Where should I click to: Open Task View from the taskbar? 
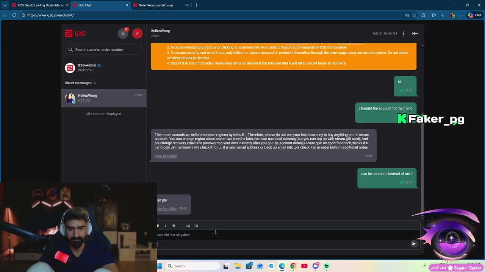click(226, 266)
